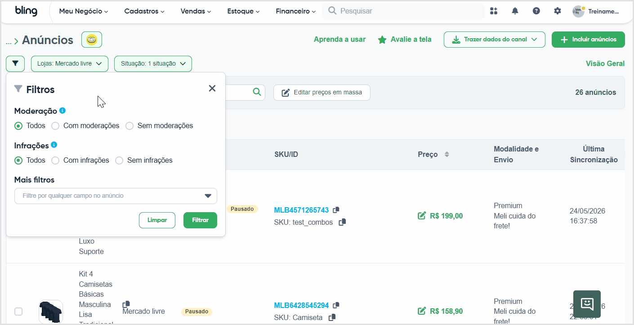Click the star icon of Avalie a tela
Viewport: 634px width, 325px height.
[x=382, y=40]
